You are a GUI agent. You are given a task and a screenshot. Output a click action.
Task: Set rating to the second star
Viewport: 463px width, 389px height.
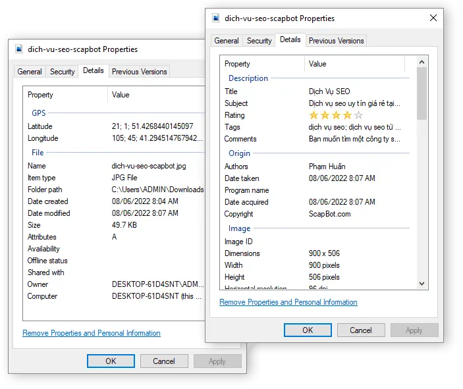[x=325, y=115]
